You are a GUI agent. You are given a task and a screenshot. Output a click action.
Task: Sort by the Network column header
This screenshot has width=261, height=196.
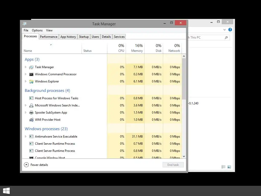coord(172,48)
